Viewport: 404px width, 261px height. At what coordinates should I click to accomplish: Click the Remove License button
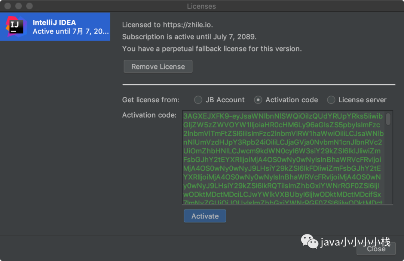click(x=158, y=66)
